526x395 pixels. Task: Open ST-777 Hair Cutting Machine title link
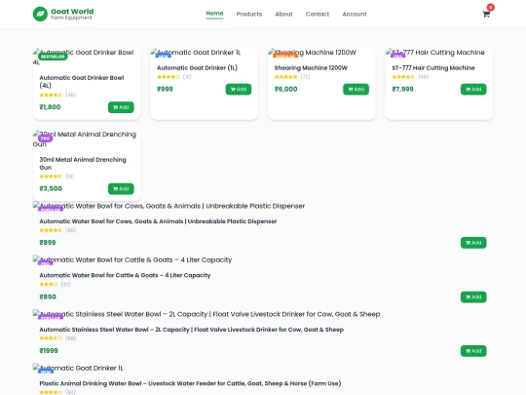pyautogui.click(x=433, y=68)
